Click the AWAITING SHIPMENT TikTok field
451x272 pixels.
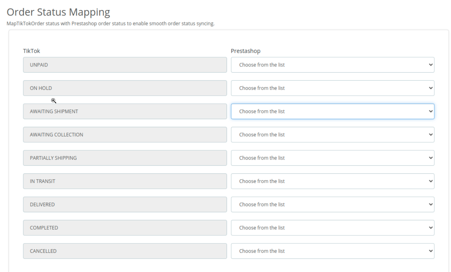pyautogui.click(x=125, y=111)
